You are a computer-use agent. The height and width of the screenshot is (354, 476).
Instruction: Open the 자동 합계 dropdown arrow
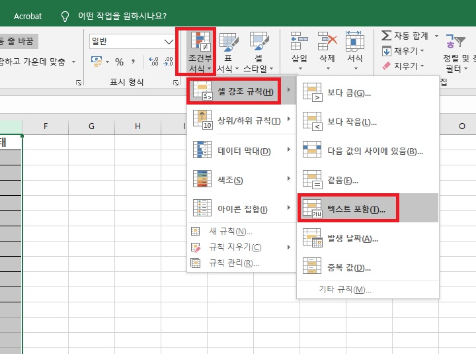(436, 36)
